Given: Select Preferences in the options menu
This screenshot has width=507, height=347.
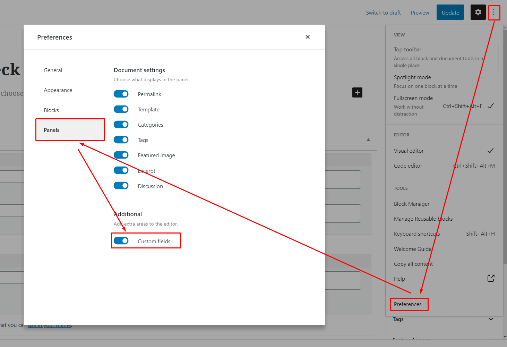Looking at the screenshot, I should tap(408, 304).
